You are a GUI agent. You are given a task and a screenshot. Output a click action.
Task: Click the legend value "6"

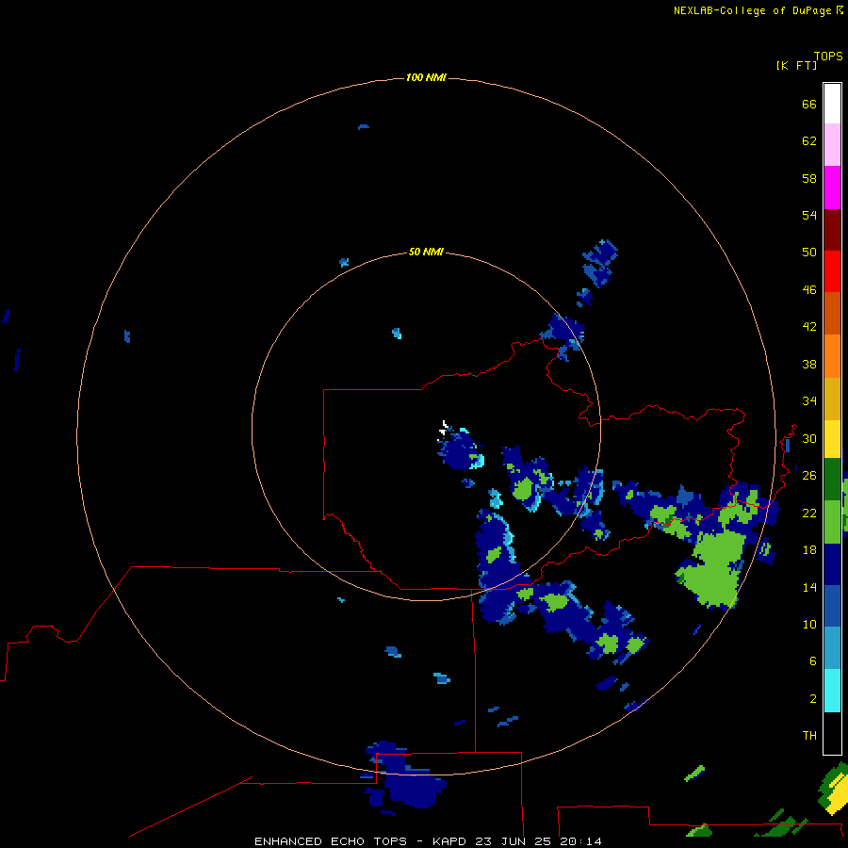pyautogui.click(x=813, y=661)
